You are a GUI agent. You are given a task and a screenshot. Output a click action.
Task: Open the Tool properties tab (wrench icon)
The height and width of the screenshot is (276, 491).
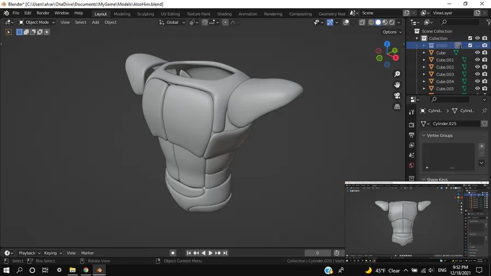412,112
